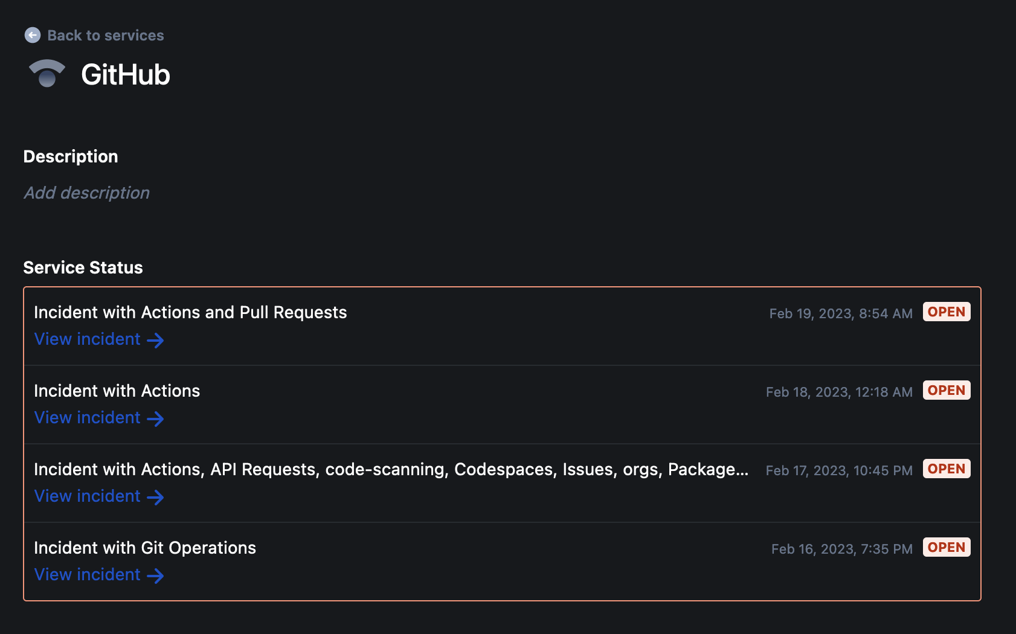Click 'Incident with Git Operations' title
This screenshot has width=1016, height=634.
[145, 548]
